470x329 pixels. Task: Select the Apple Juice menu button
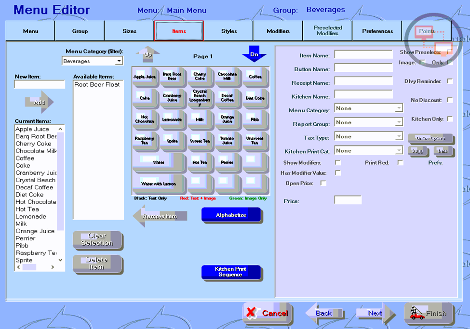pos(145,77)
